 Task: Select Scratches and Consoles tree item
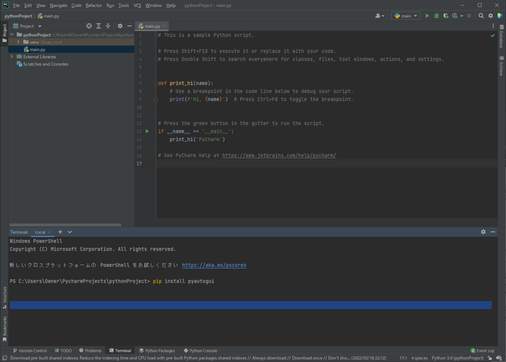tap(46, 64)
